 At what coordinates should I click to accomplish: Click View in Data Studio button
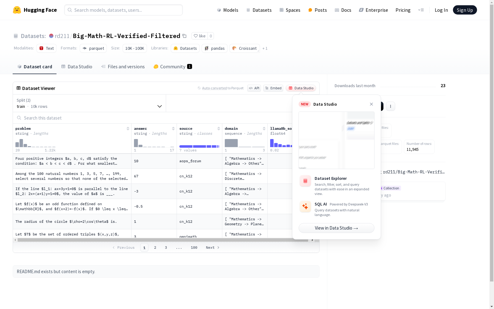point(337,228)
